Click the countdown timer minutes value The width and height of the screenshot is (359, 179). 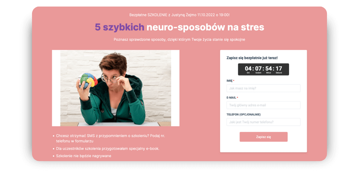coord(268,69)
